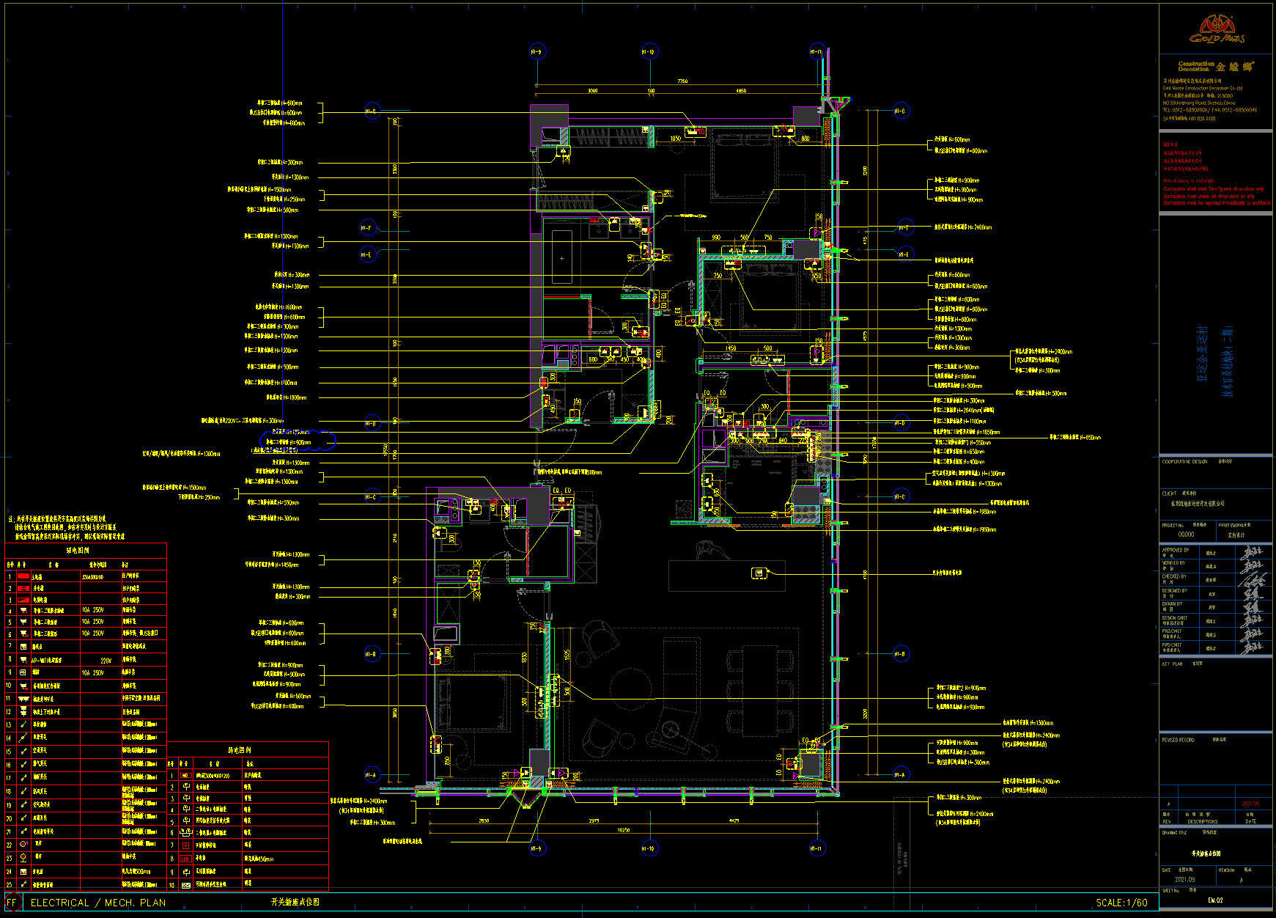Select top dimension text '7750'
The height and width of the screenshot is (918, 1276).
pyautogui.click(x=682, y=81)
